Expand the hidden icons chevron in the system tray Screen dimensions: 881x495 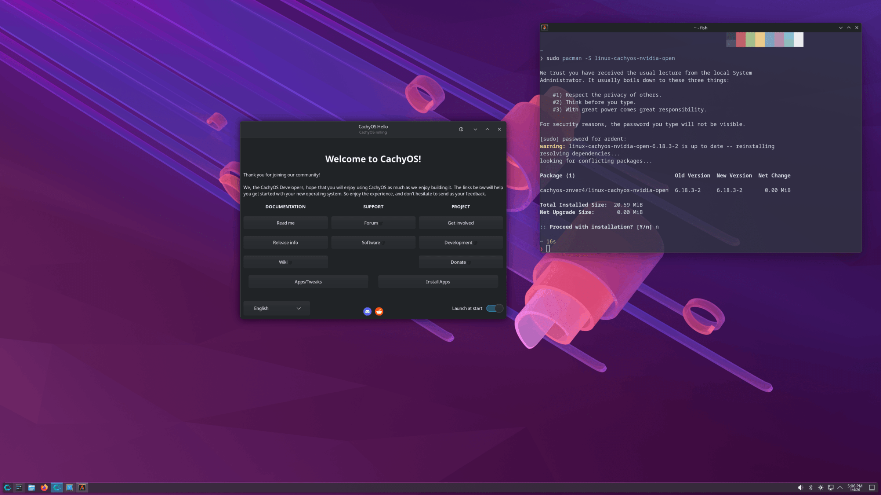[x=840, y=488]
